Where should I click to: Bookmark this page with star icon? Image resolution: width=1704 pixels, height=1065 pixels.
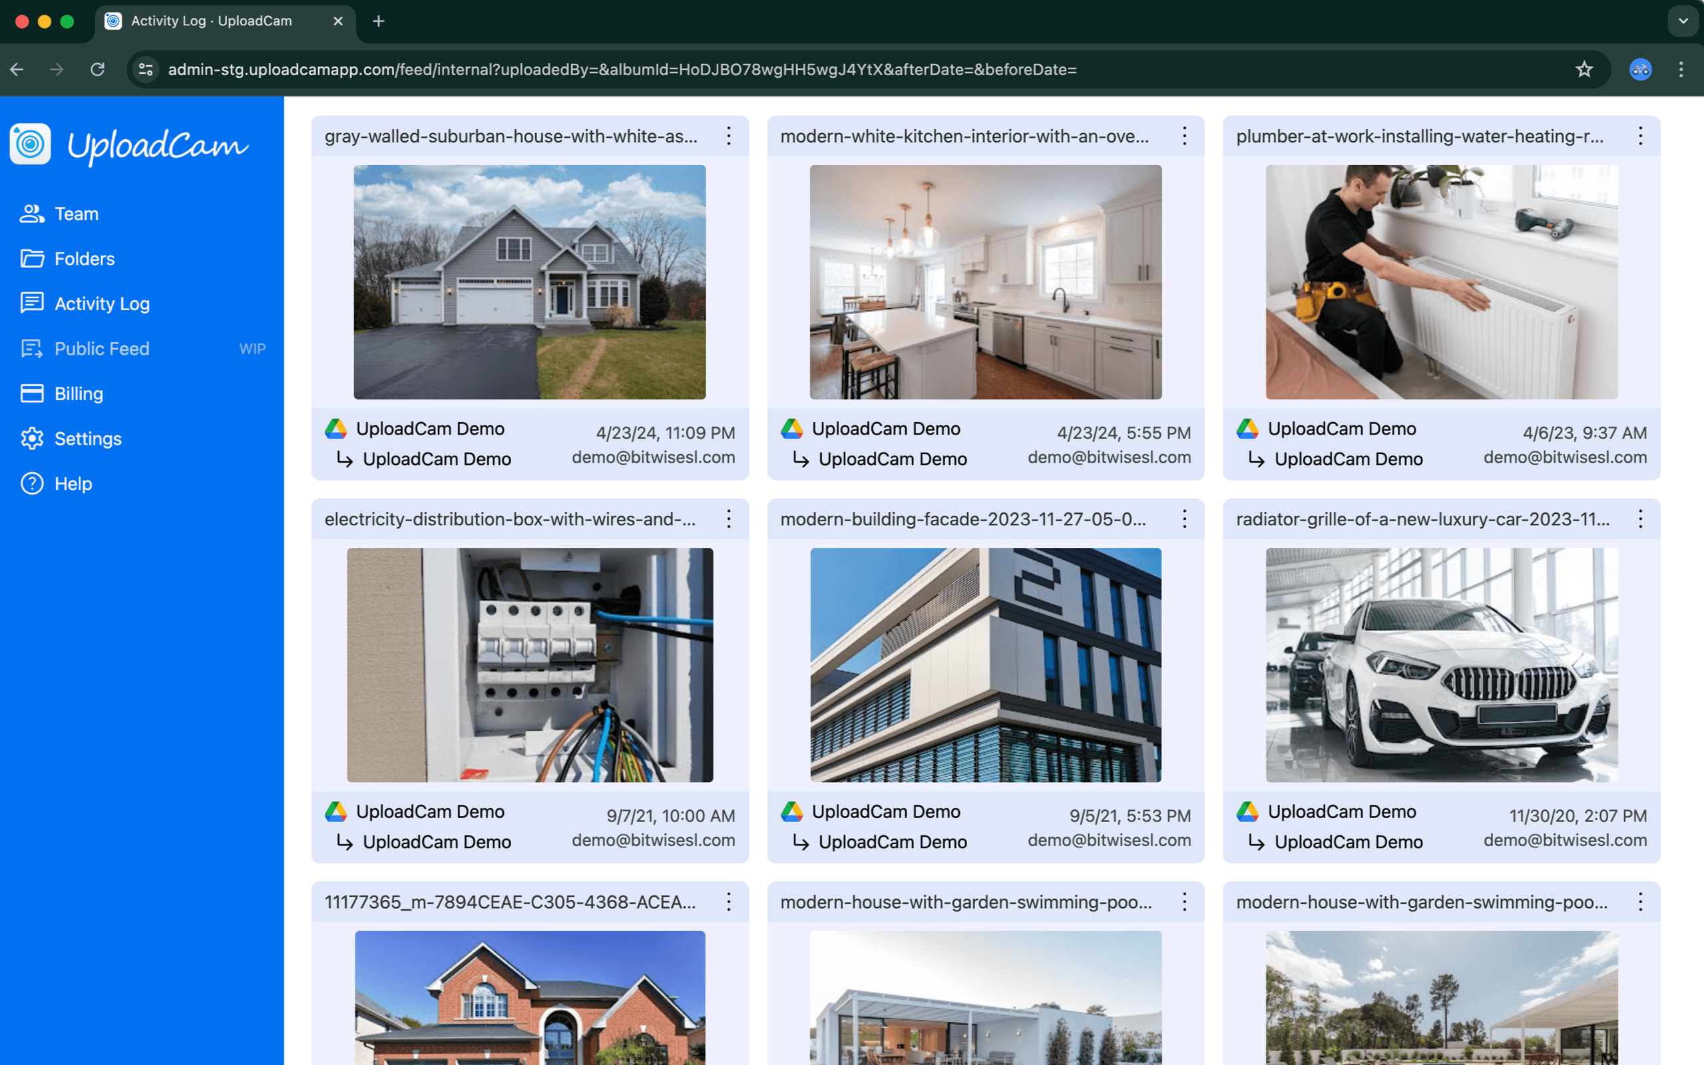tap(1584, 69)
